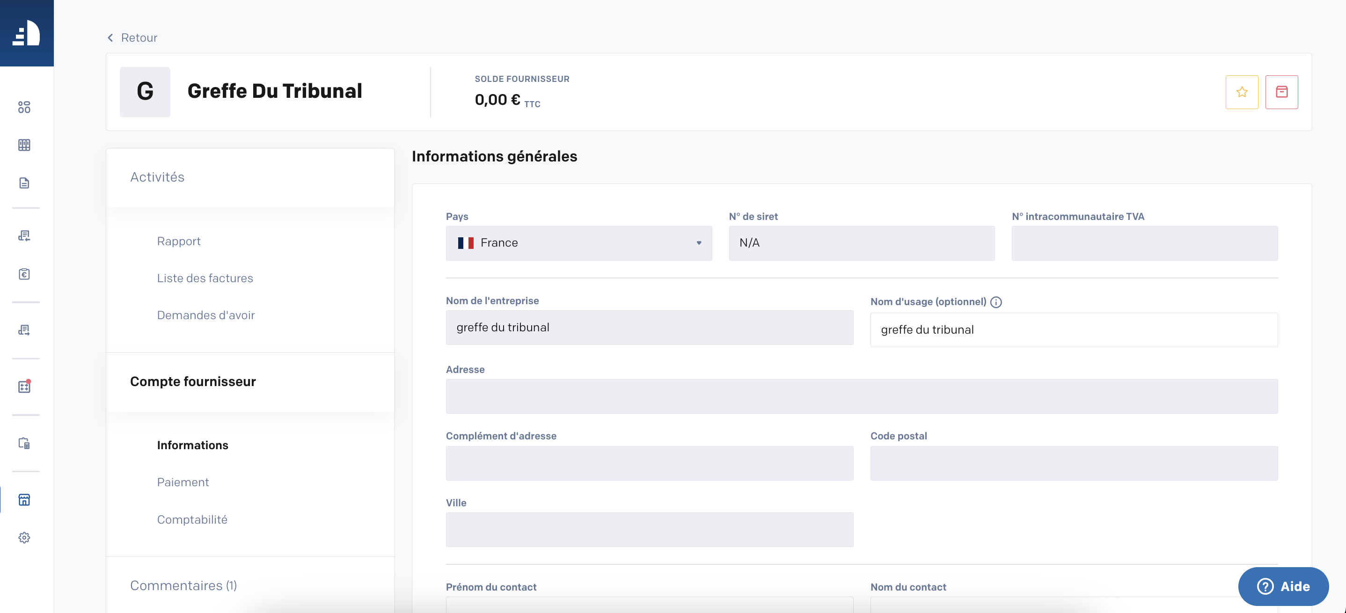This screenshot has width=1346, height=613.
Task: Select Compte fournisseur section
Action: pos(250,382)
